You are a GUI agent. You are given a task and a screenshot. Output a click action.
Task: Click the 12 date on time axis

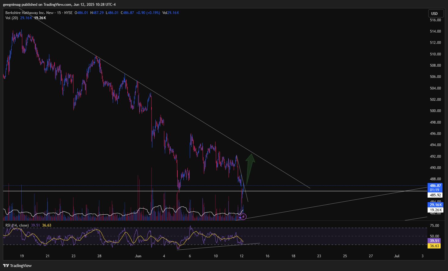242,256
